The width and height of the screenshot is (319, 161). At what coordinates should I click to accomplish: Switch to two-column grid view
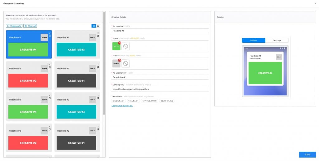click(x=93, y=26)
